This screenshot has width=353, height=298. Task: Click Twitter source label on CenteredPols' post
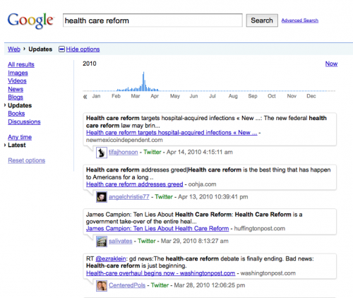click(160, 285)
